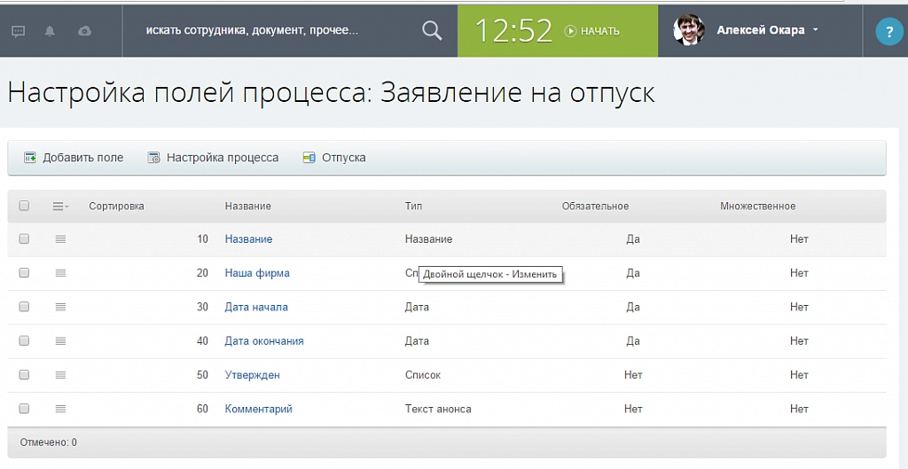
Task: Open row actions menu for Дата начала
Action: click(x=61, y=307)
